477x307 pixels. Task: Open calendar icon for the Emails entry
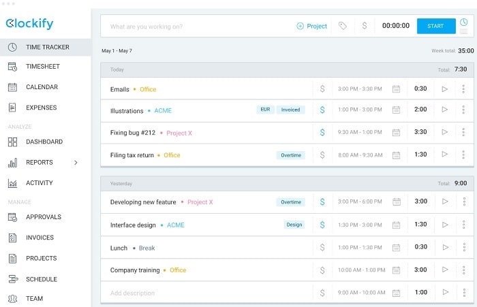tap(396, 89)
